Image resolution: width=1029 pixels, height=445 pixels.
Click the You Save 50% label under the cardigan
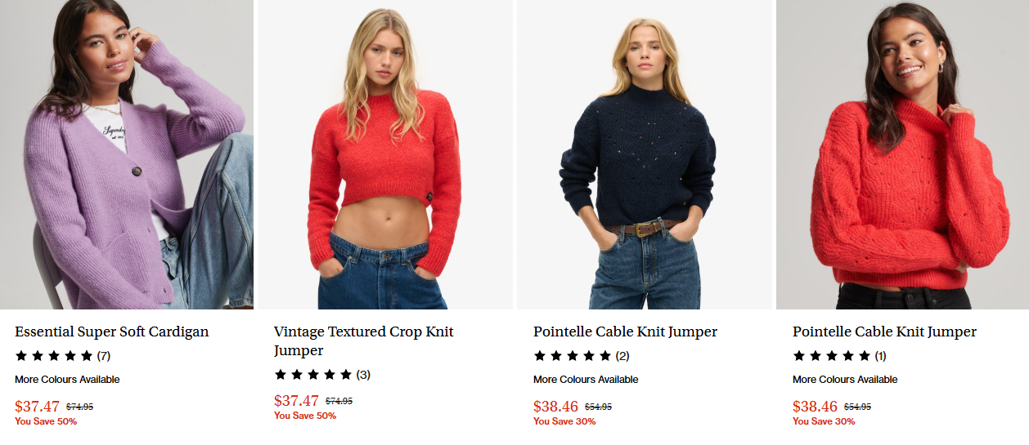pos(46,421)
